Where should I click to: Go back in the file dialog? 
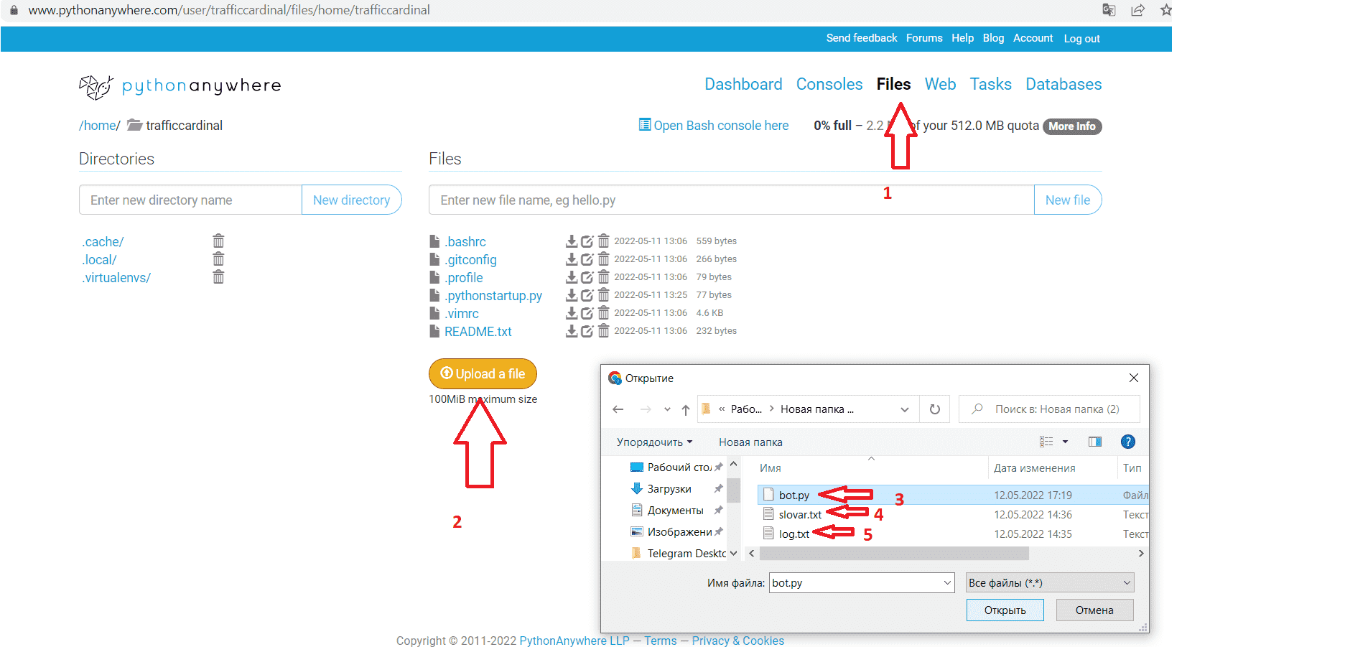[x=618, y=409]
